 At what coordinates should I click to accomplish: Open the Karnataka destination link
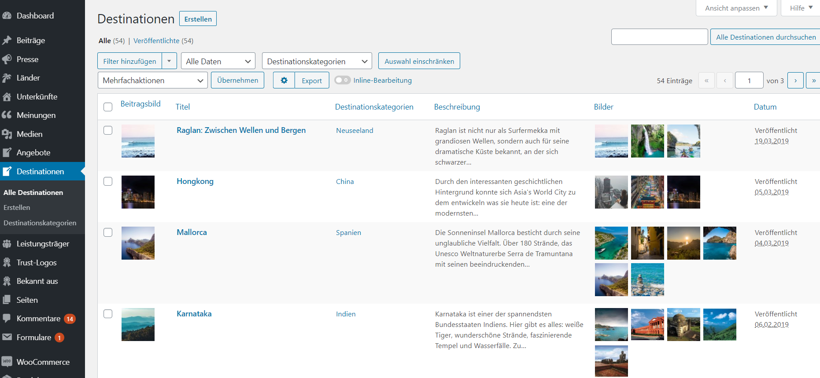(194, 314)
